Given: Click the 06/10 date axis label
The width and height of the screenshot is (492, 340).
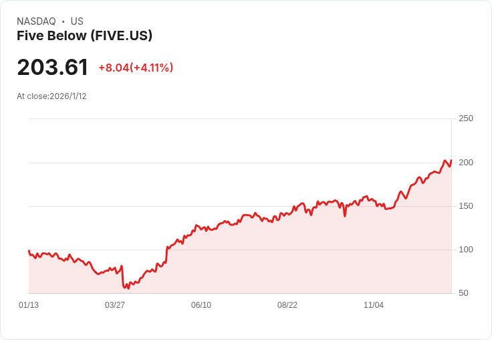Looking at the screenshot, I should tap(201, 305).
